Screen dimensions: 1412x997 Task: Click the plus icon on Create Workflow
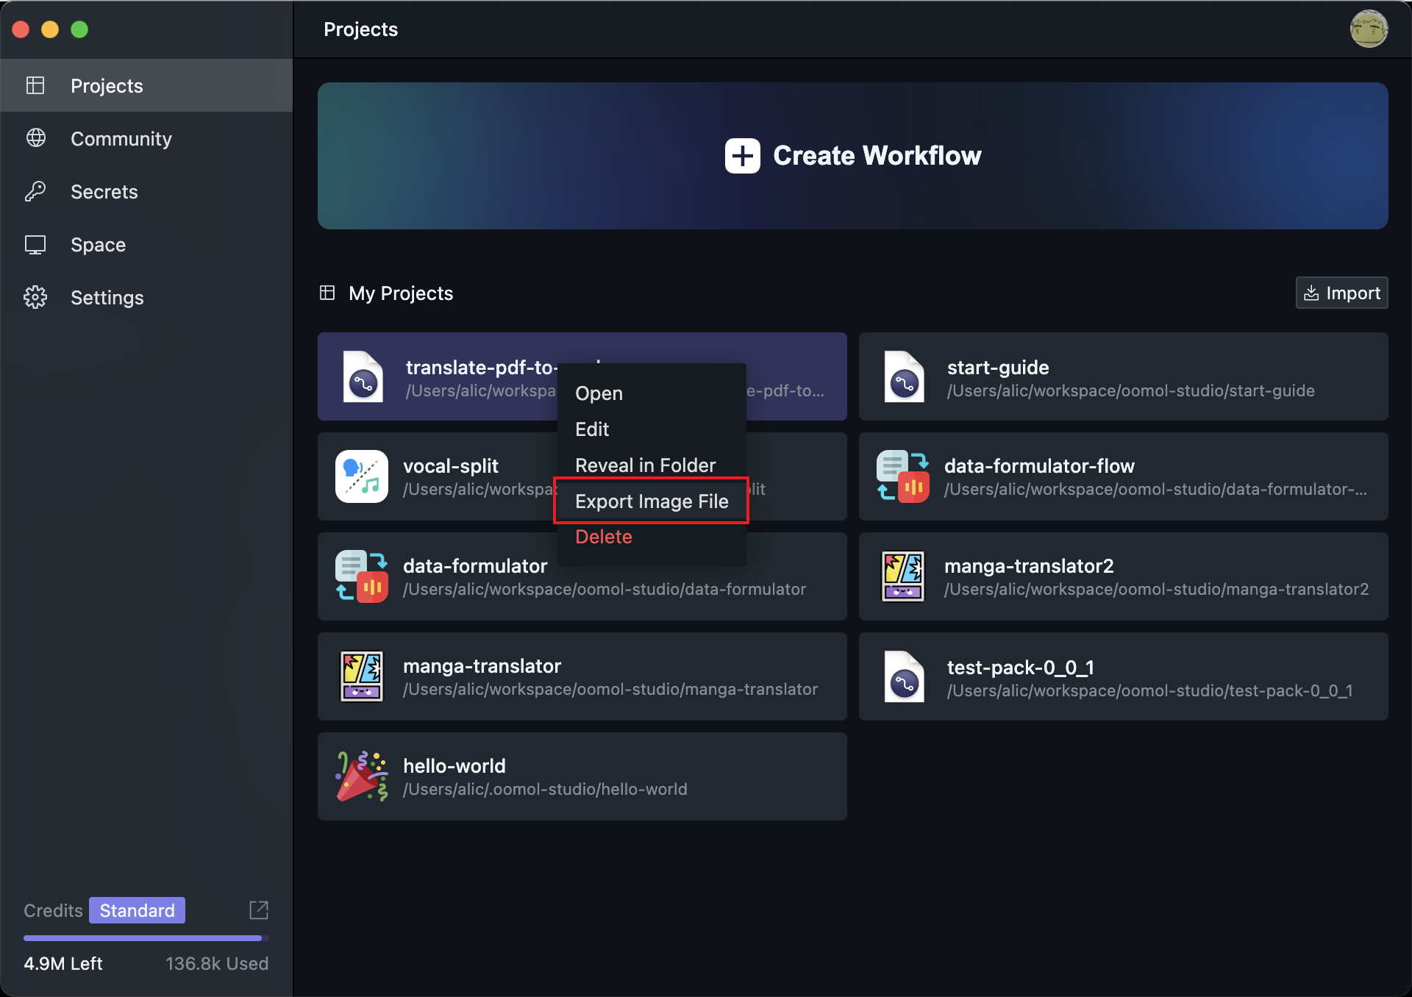tap(742, 156)
